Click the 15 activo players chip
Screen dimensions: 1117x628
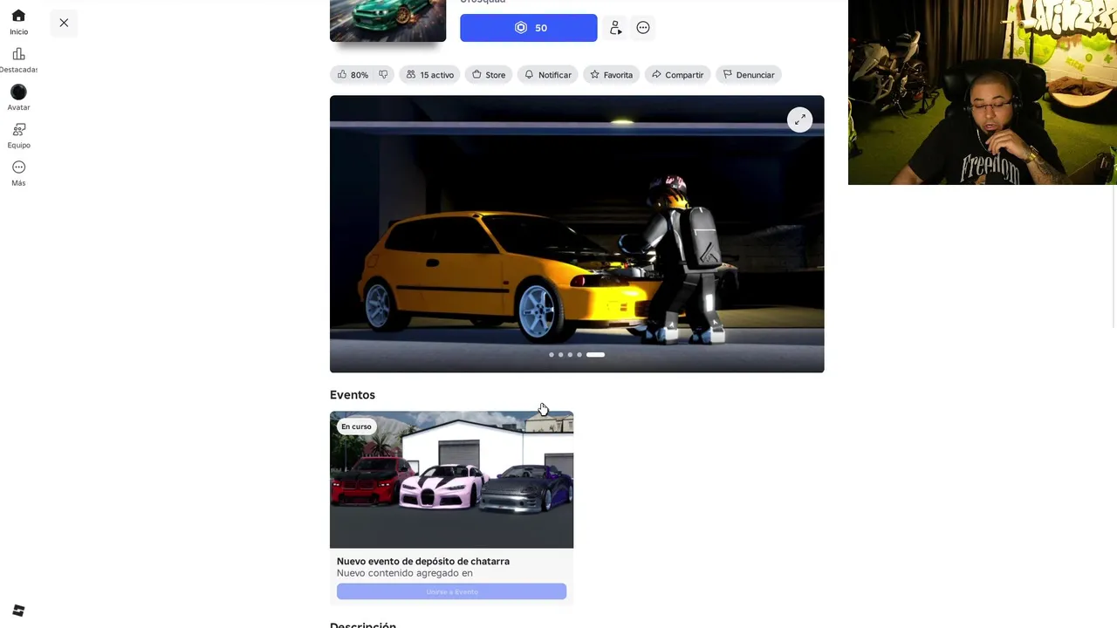pos(430,75)
